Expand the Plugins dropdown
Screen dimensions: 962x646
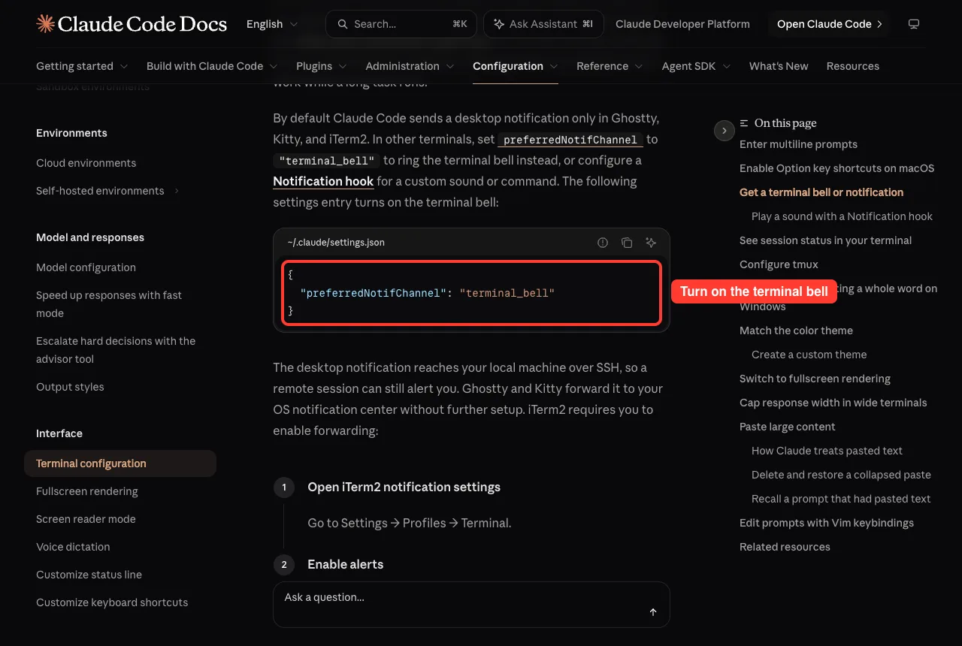322,66
